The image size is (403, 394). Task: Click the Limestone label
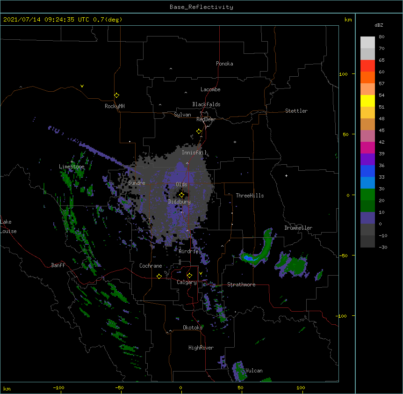72,167
